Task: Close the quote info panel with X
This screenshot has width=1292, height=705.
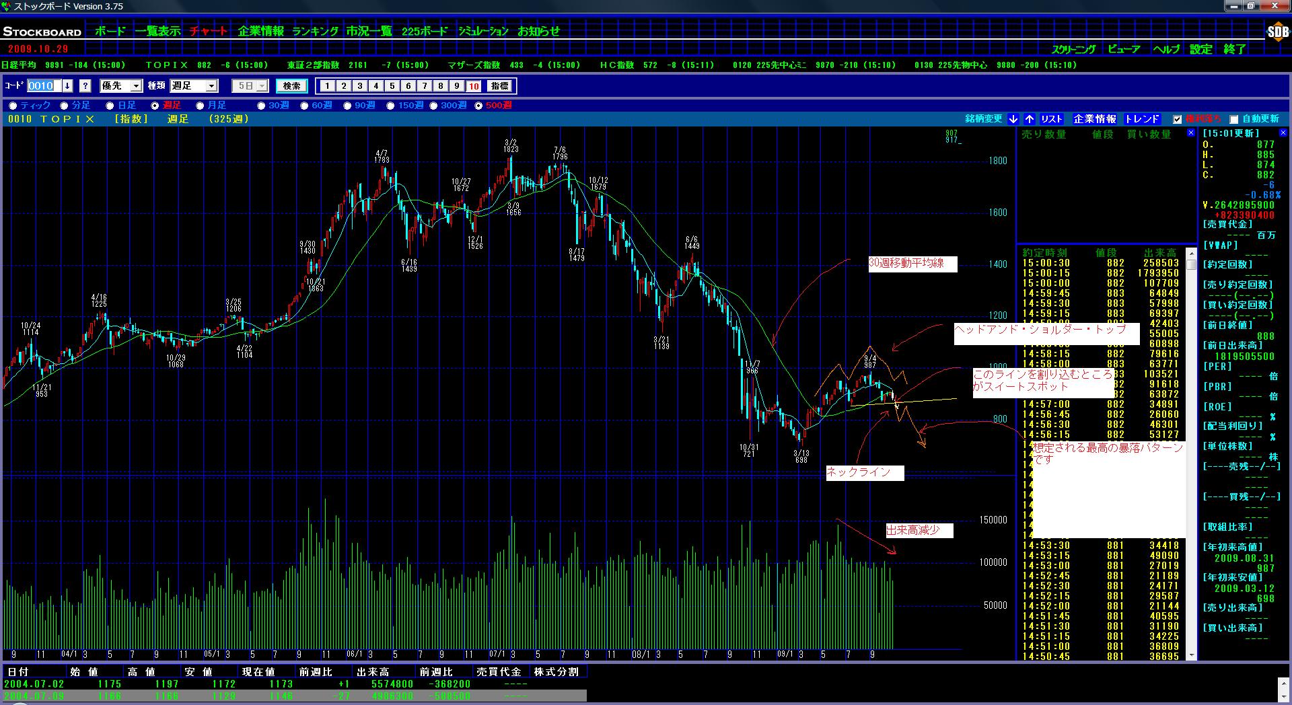Action: point(1283,133)
